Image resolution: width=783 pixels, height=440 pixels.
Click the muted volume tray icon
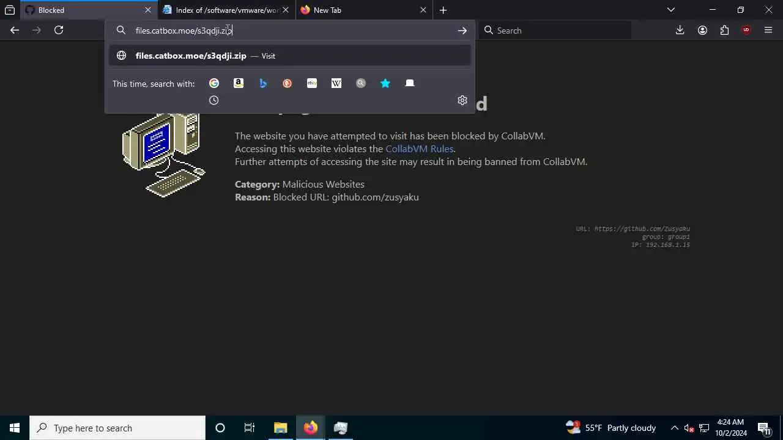(689, 428)
